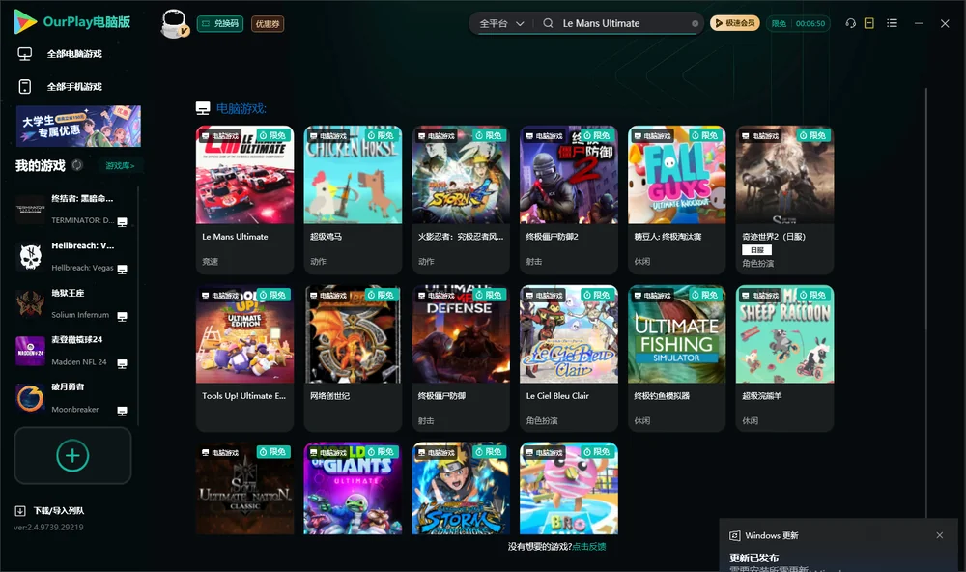Launch Solium Infernum from my games
The image size is (966, 572).
point(72,303)
